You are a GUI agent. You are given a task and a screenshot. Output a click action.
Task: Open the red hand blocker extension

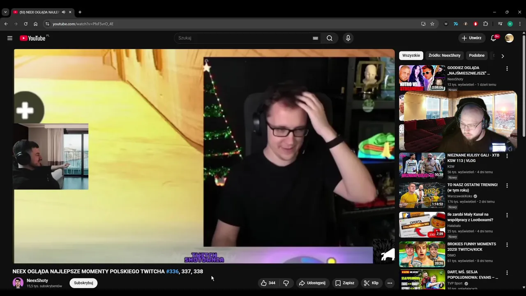pos(475,24)
